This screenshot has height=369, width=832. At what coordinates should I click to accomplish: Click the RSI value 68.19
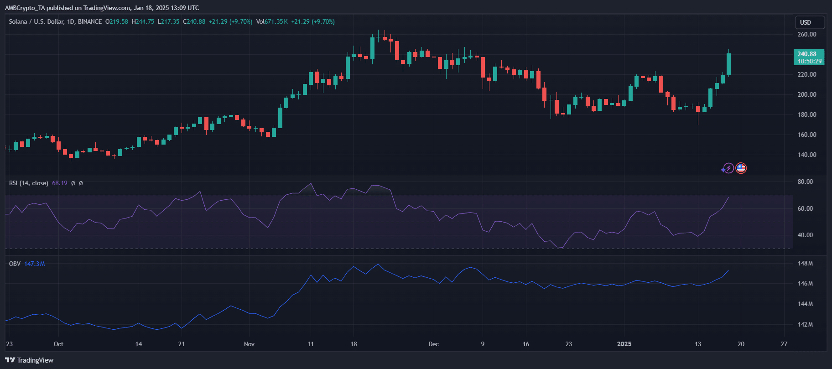pyautogui.click(x=59, y=183)
